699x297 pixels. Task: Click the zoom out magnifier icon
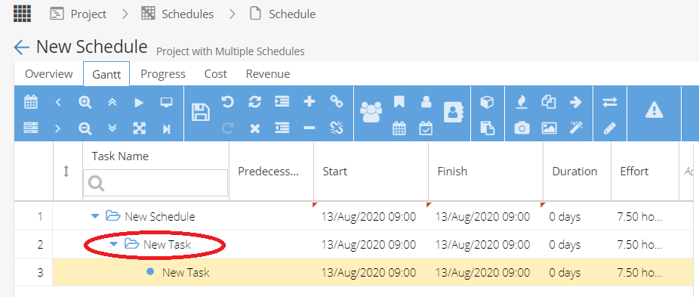coord(85,128)
